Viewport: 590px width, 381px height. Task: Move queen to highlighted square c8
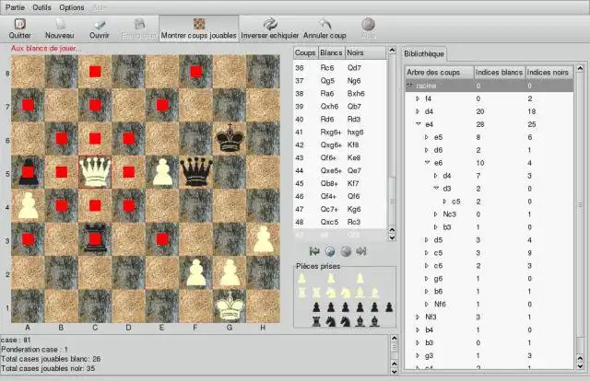coord(95,72)
